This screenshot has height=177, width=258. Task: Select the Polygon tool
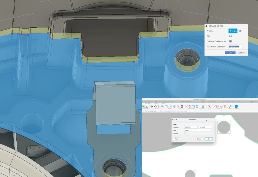(203, 106)
